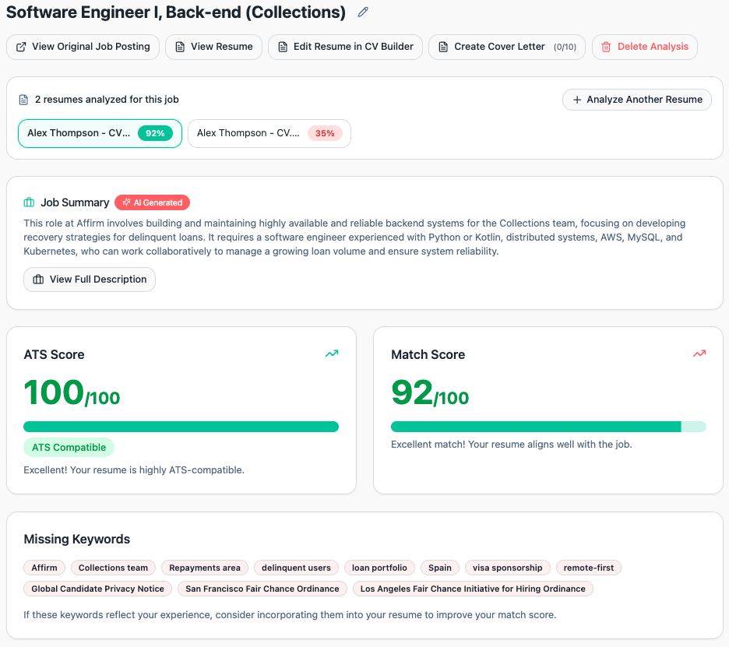
Task: Click the sparkle icon on the AI Generated badge
Action: 127,202
